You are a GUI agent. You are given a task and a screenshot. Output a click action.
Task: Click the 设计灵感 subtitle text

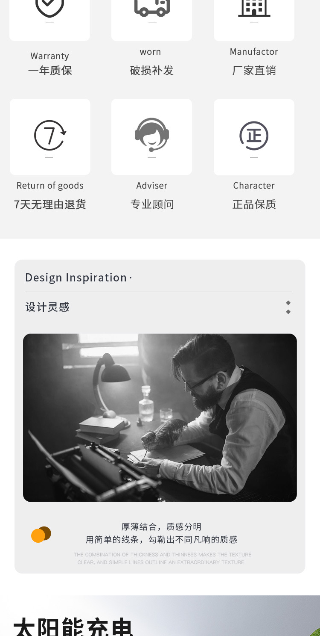click(x=47, y=307)
